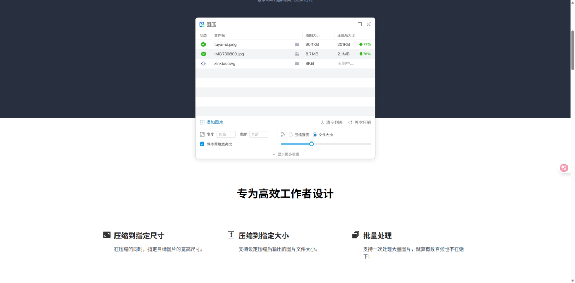
Task: Open folder icon for xinxiao.svg row
Action: click(297, 63)
